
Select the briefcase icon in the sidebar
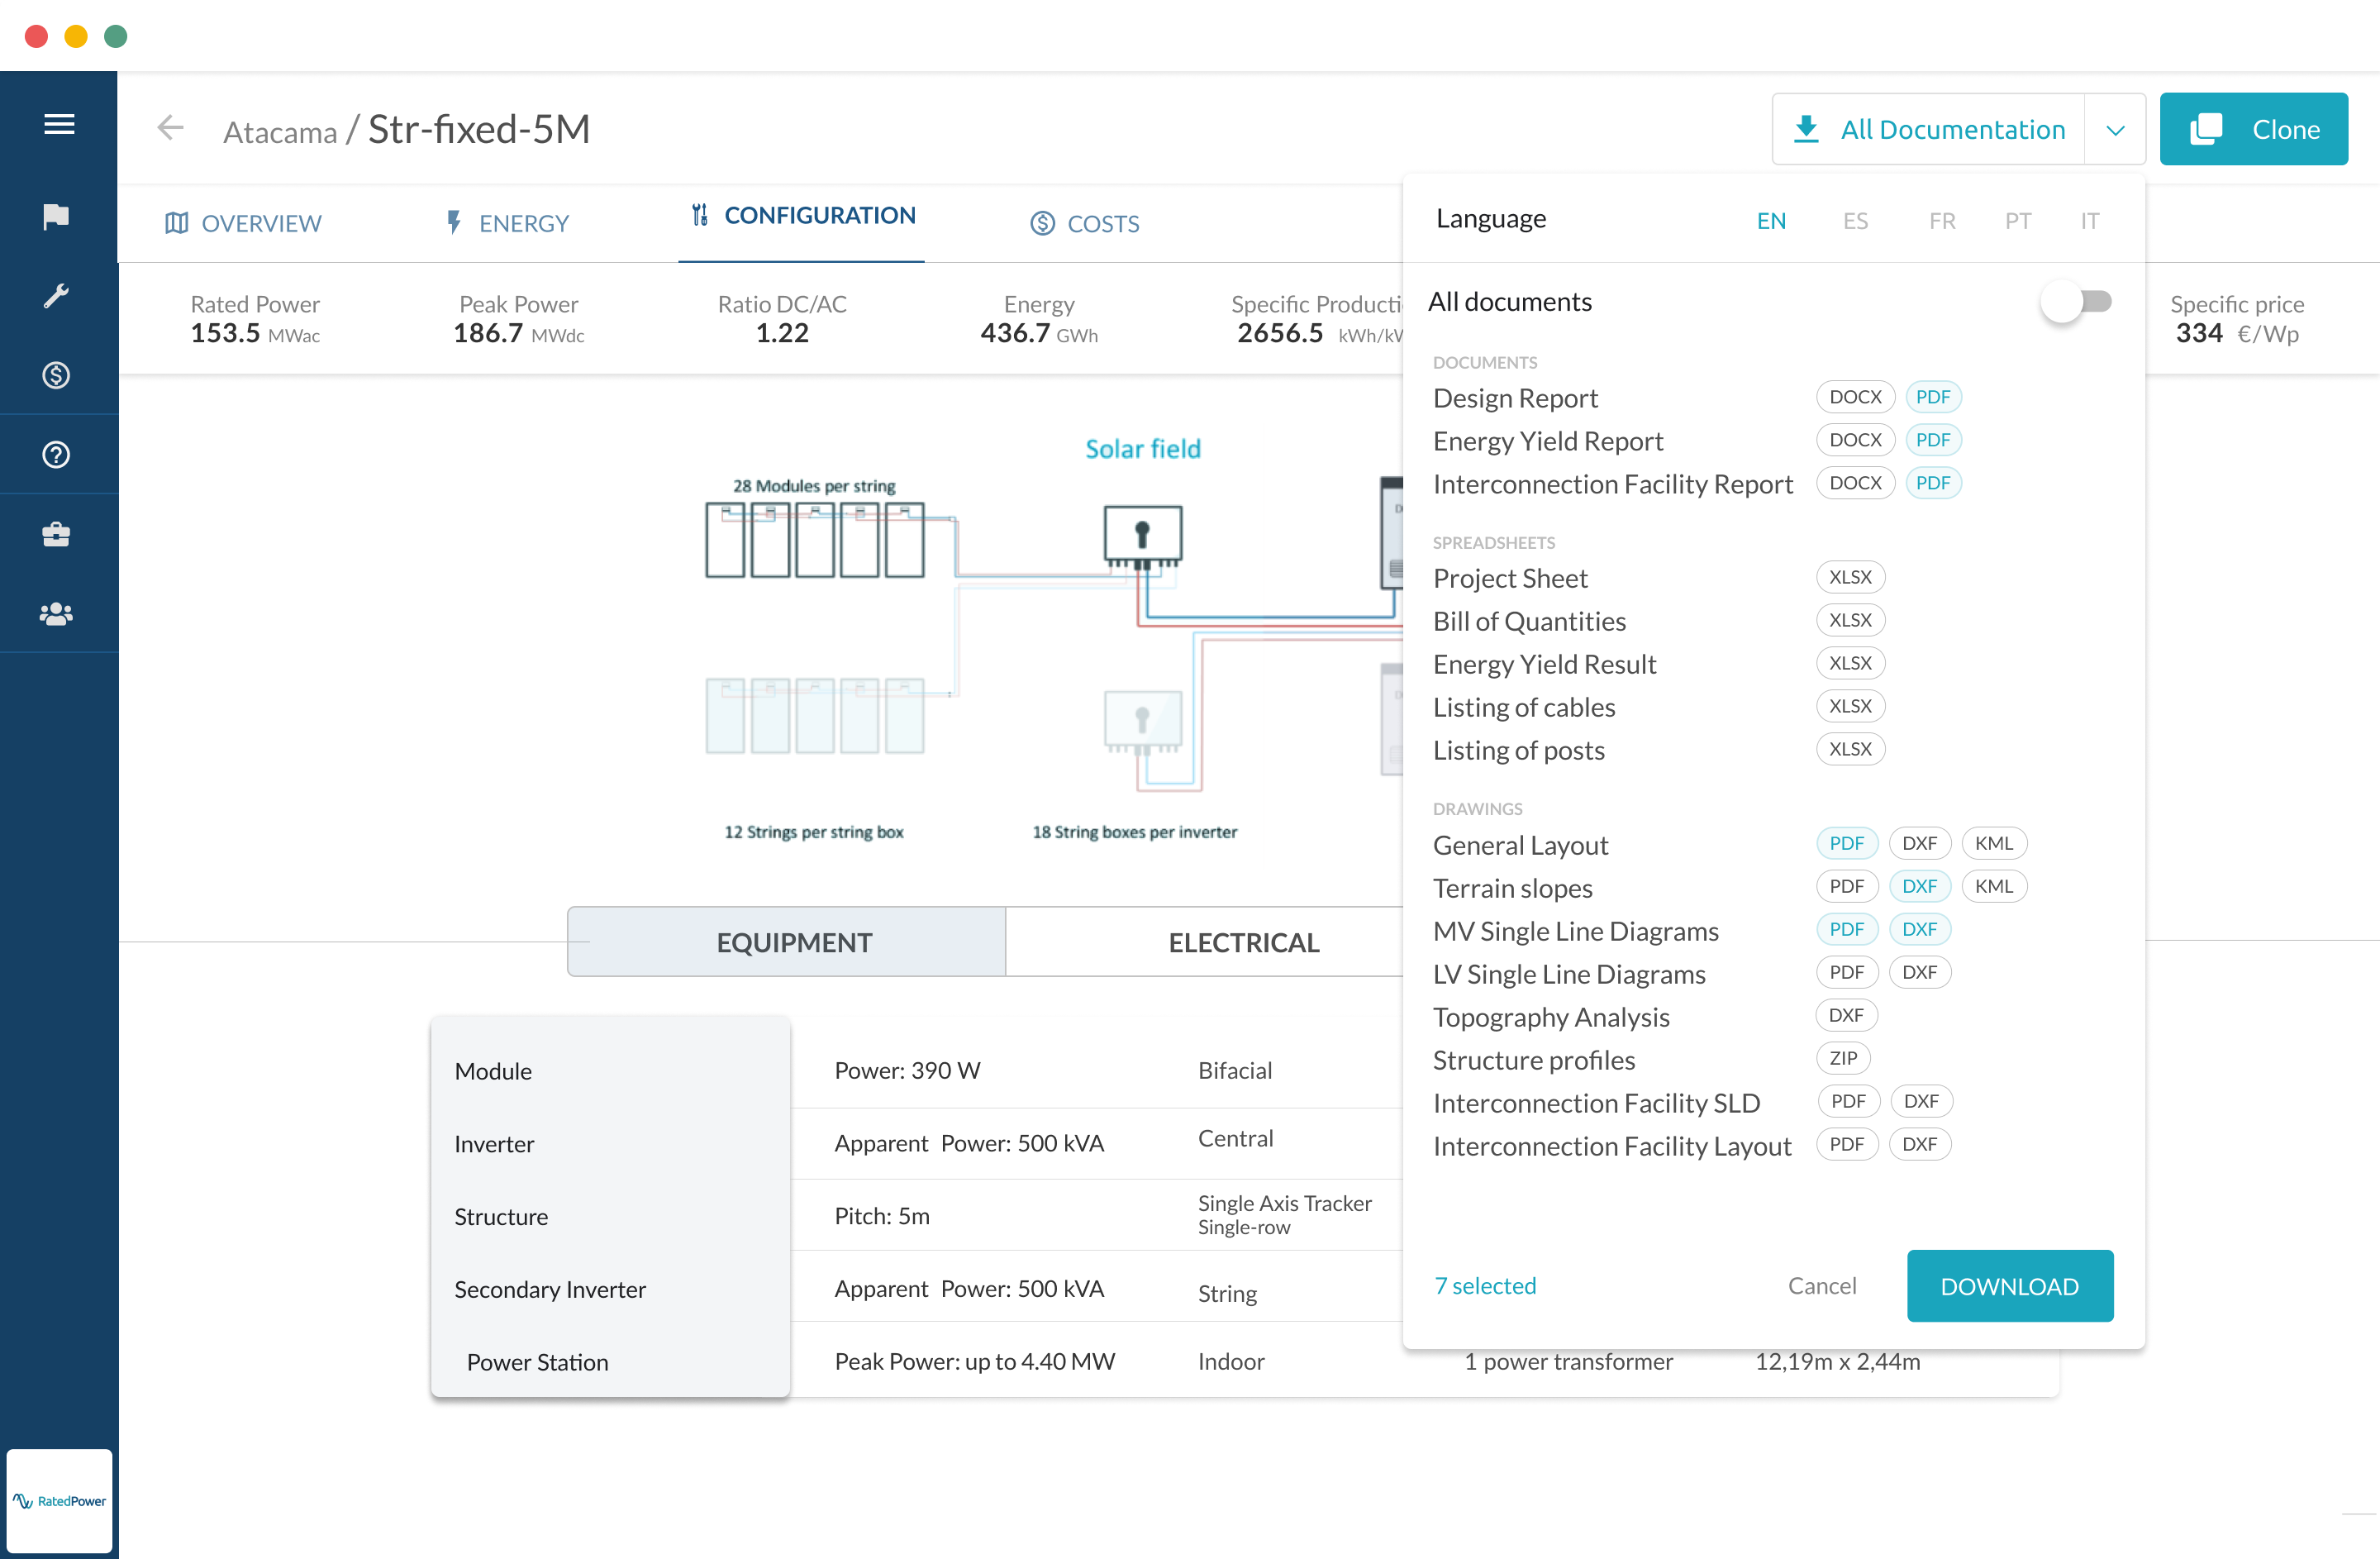tap(56, 534)
